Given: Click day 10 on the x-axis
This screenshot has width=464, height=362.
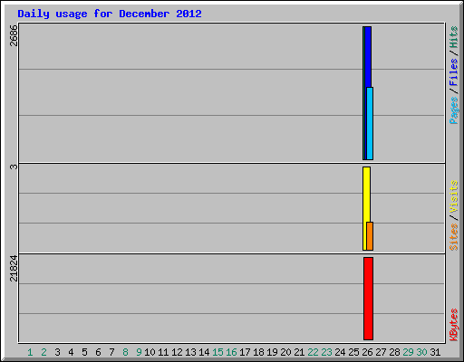Looking at the screenshot, I should point(150,352).
